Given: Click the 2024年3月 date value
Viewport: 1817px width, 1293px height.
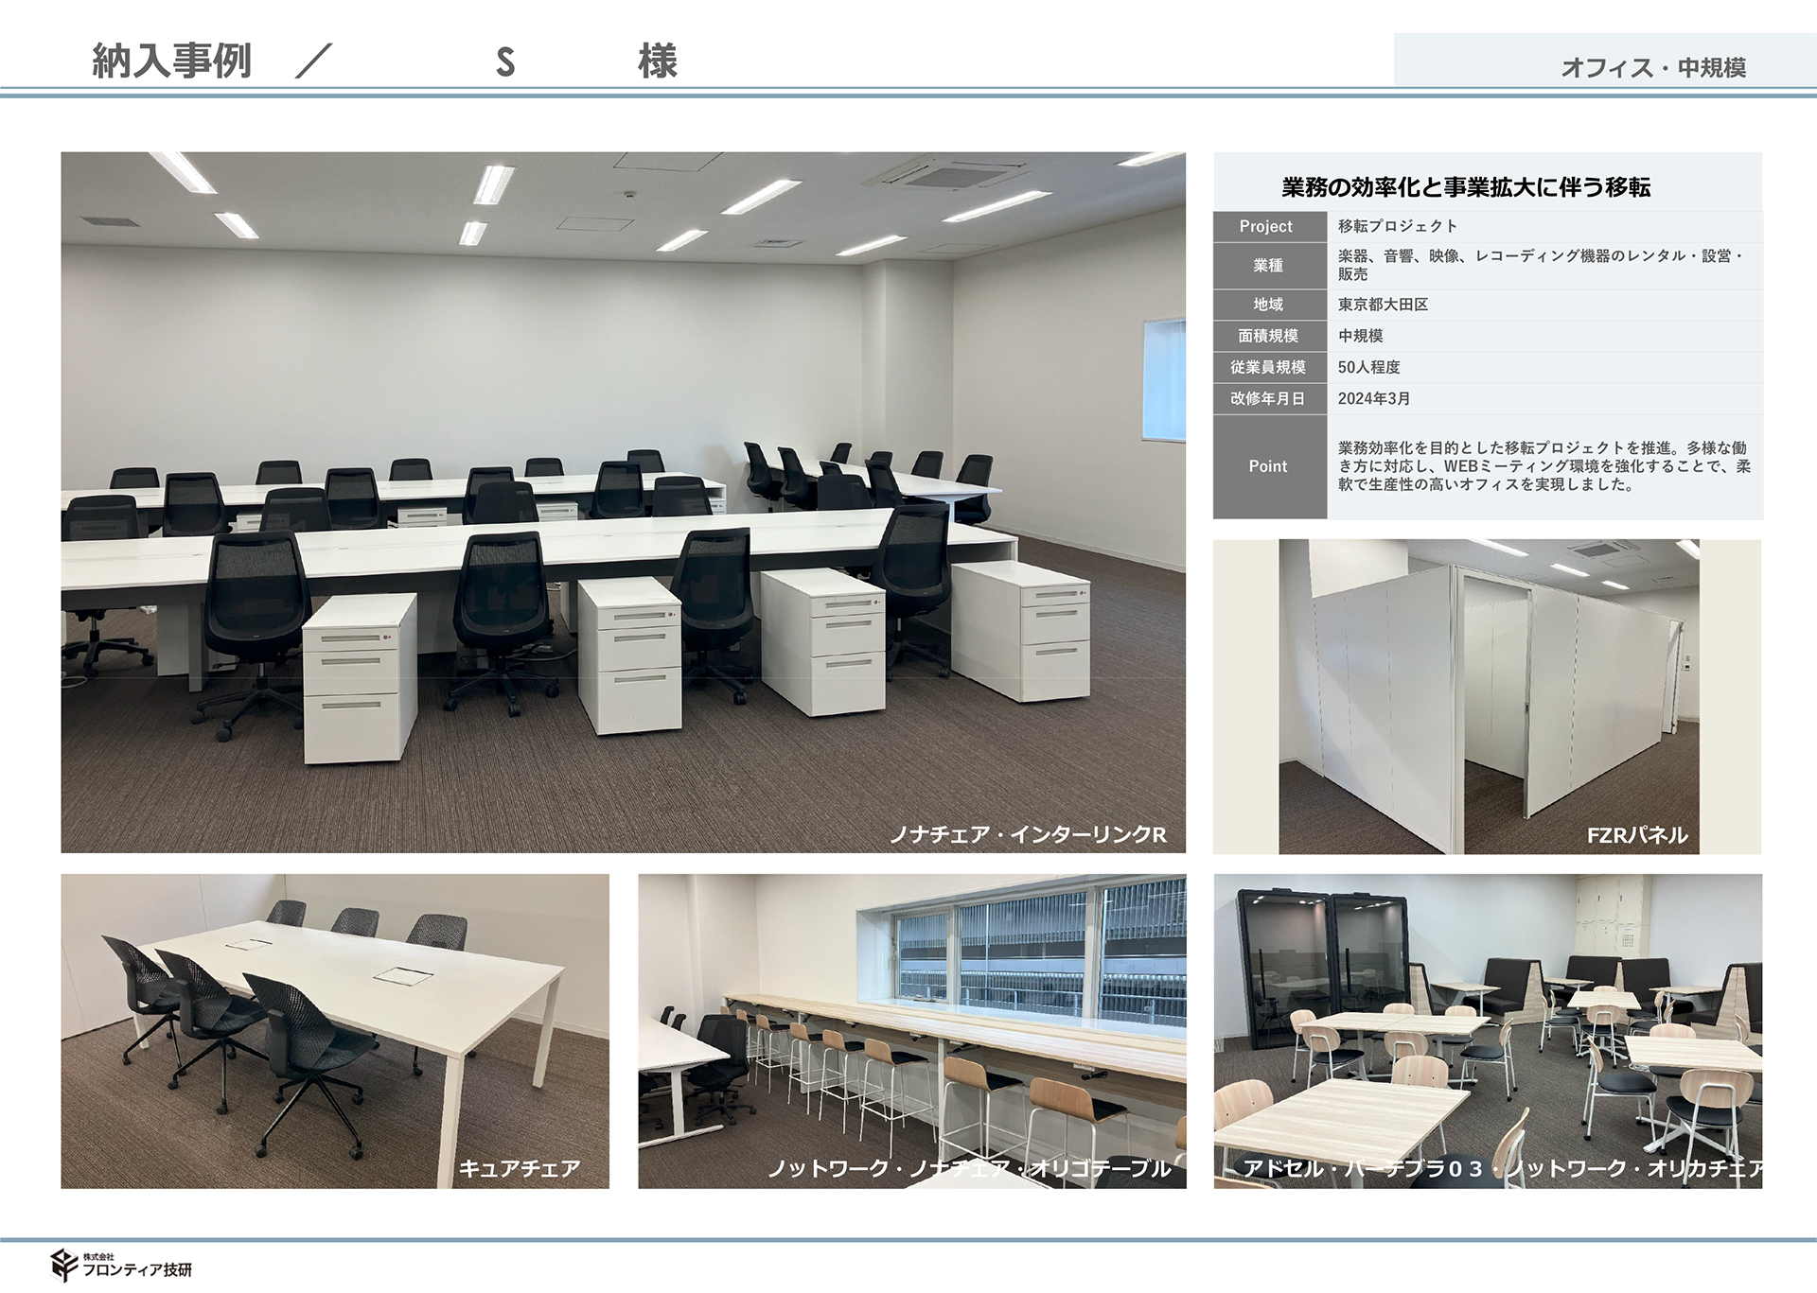Looking at the screenshot, I should tap(1373, 398).
